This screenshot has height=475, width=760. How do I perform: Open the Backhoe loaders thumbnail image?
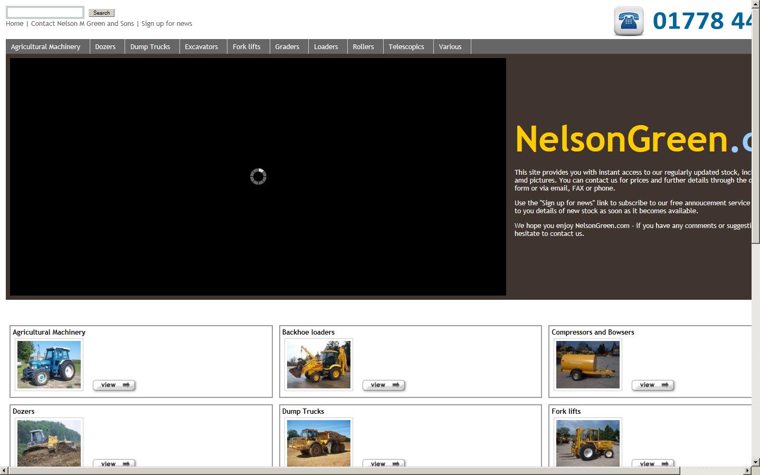coord(319,365)
